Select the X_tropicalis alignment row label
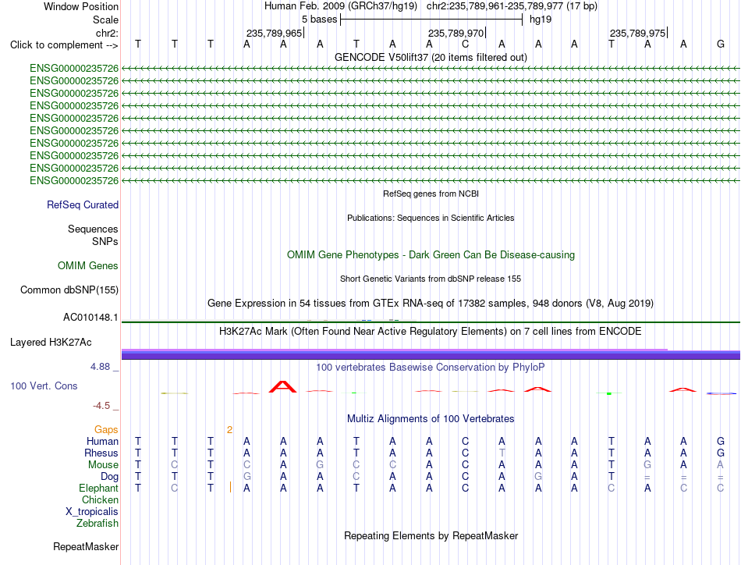The height and width of the screenshot is (565, 741). pos(92,512)
